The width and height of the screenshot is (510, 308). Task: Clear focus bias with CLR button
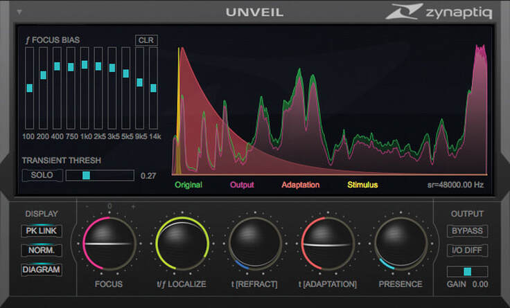146,40
